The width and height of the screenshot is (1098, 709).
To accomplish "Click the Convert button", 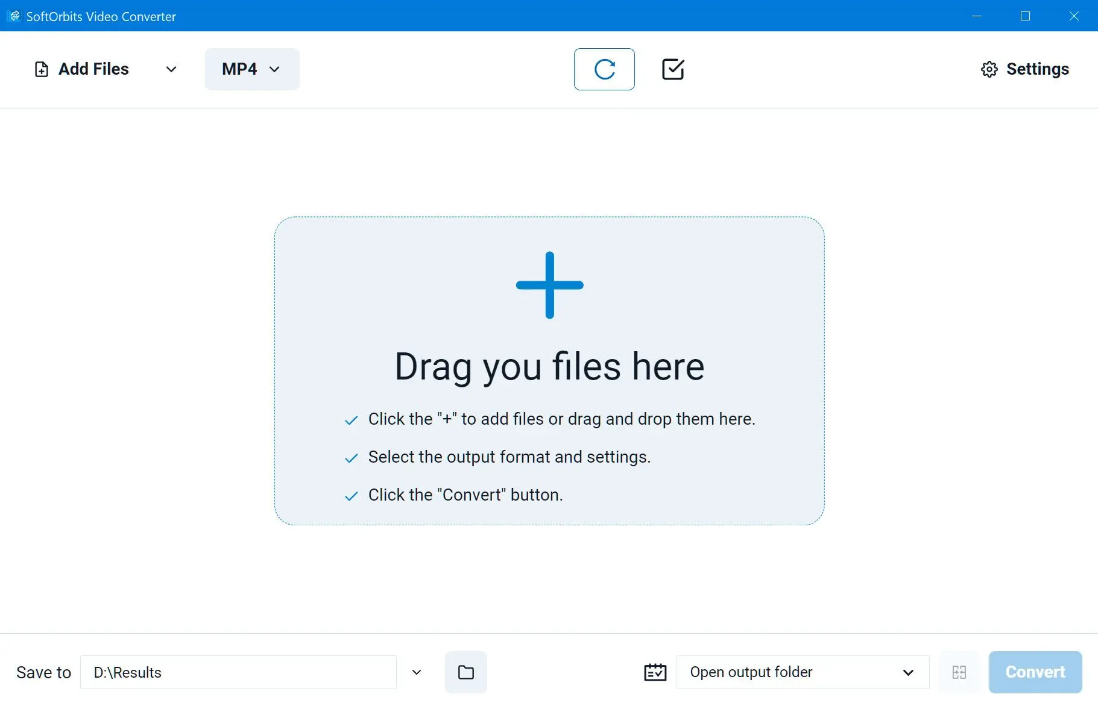I will coord(1035,672).
